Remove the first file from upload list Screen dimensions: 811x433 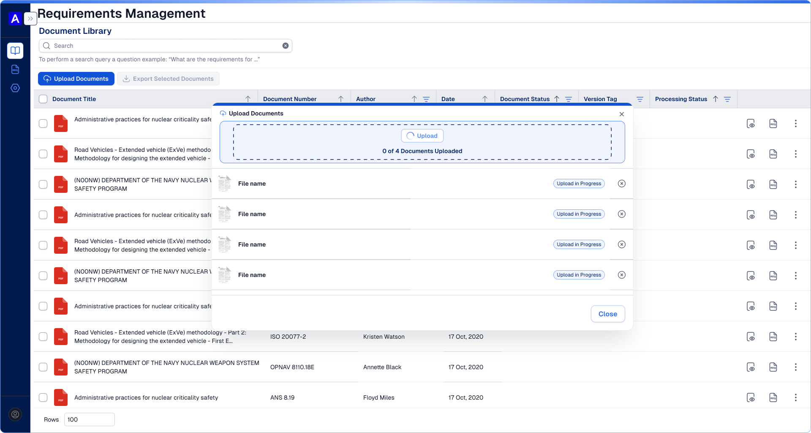[x=622, y=184]
